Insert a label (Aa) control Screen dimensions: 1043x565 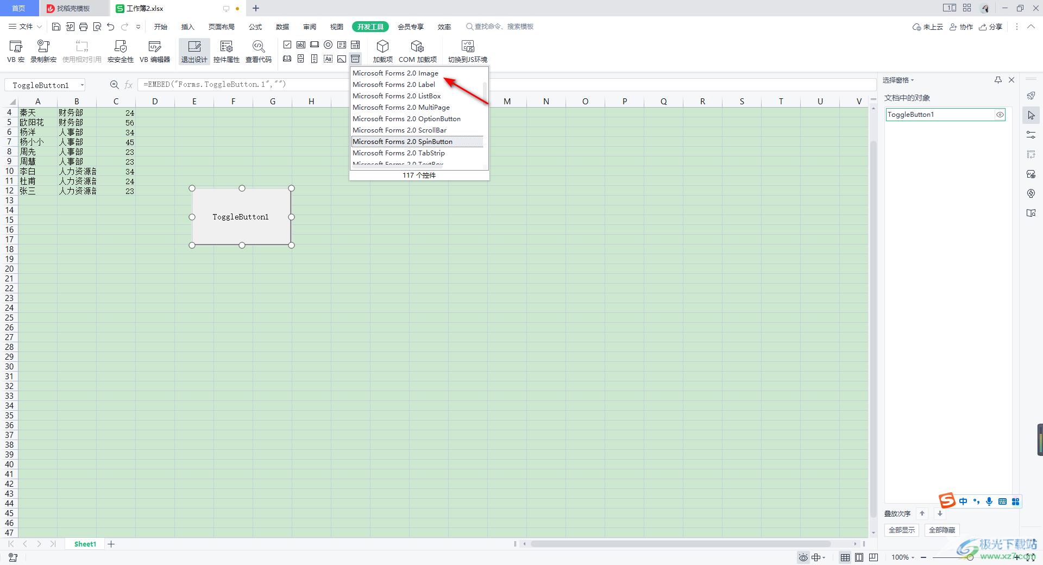[x=328, y=59]
